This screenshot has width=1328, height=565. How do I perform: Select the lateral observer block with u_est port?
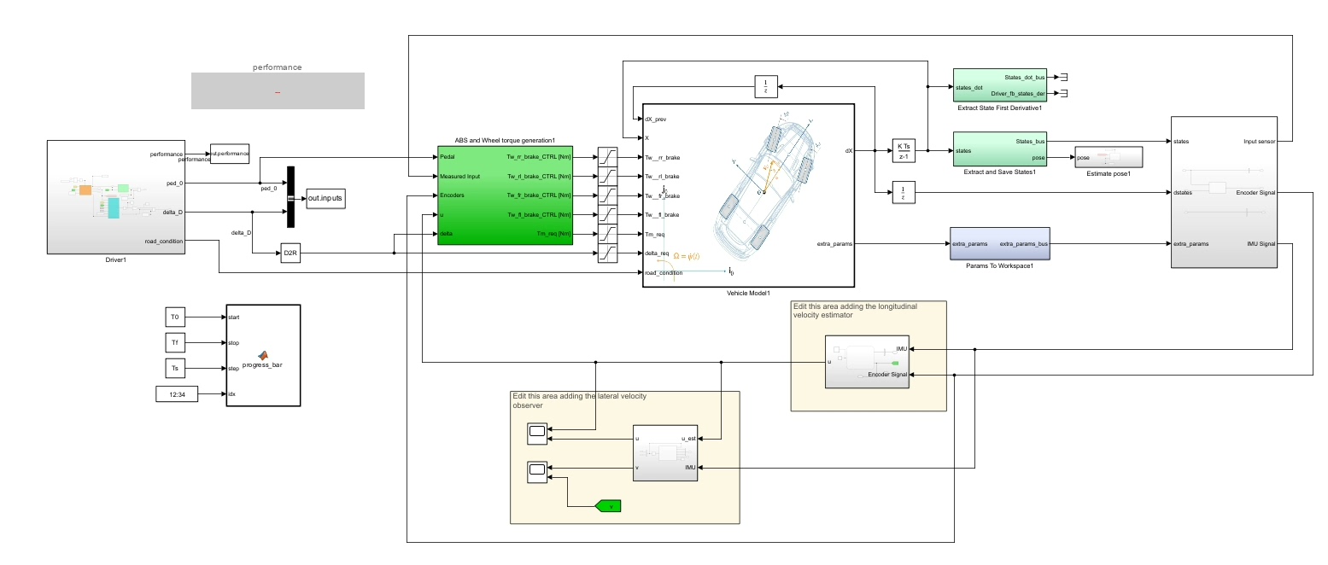pyautogui.click(x=666, y=452)
